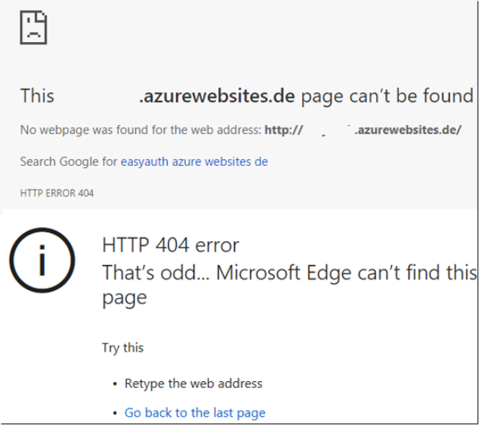Open "easyauth azure websites de" Google search link
The image size is (479, 425).
tap(194, 161)
